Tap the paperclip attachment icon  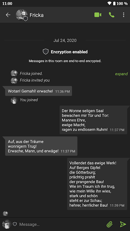tap(109, 224)
